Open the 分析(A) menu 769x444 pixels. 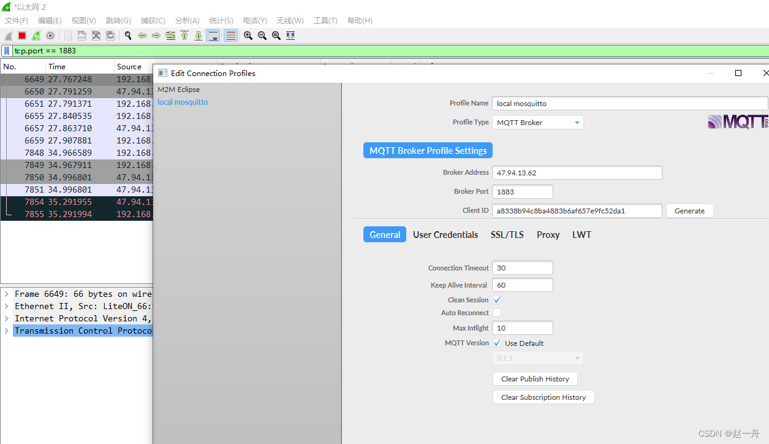188,21
